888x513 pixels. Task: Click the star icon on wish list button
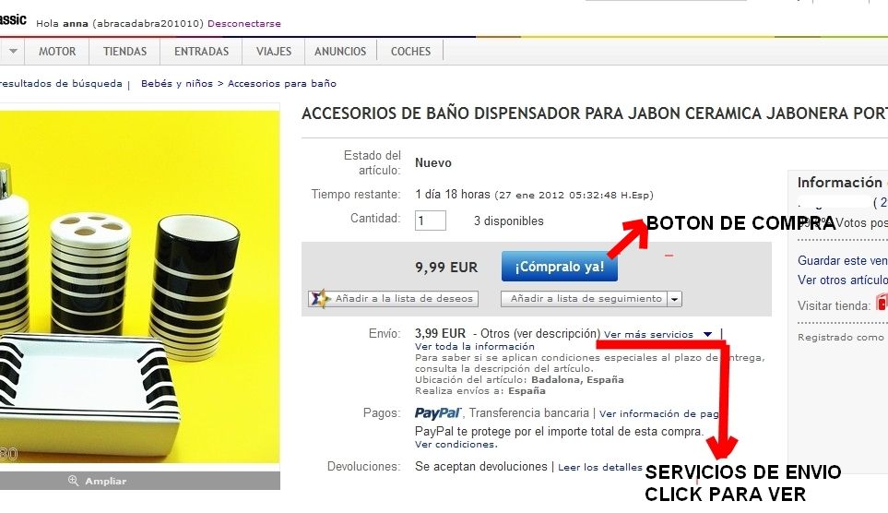click(x=320, y=298)
